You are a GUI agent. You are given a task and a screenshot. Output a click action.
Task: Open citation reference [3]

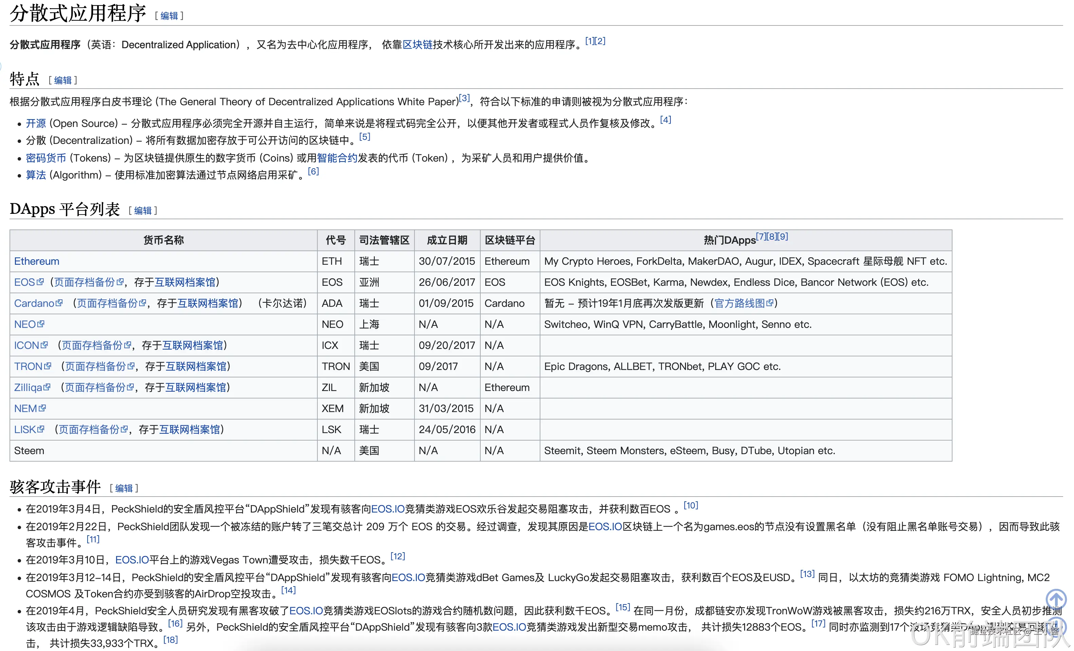(464, 98)
